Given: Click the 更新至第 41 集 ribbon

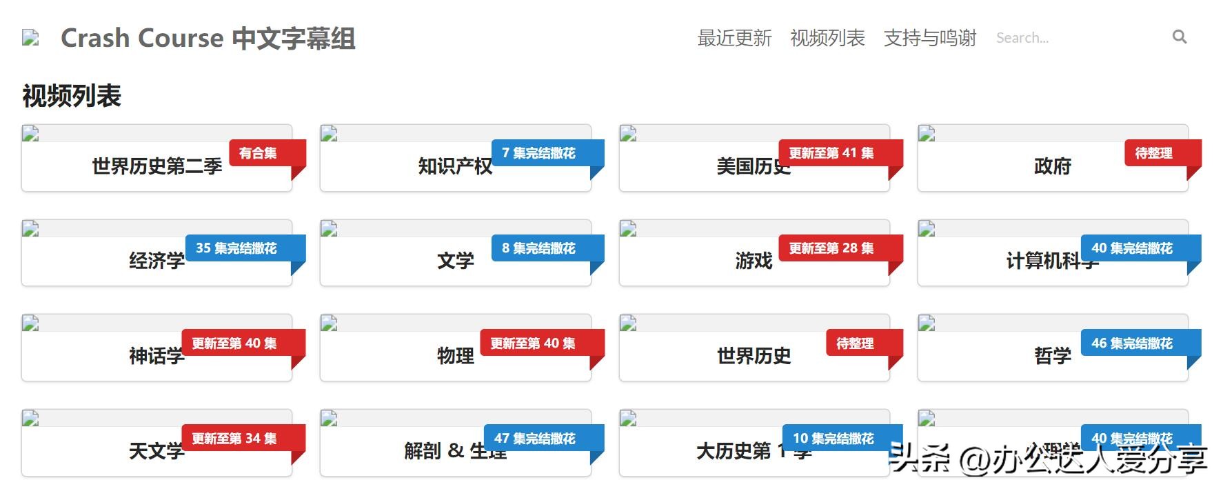Looking at the screenshot, I should point(841,153).
